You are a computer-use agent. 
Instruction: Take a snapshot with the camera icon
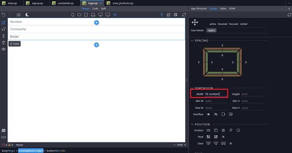point(19,15)
